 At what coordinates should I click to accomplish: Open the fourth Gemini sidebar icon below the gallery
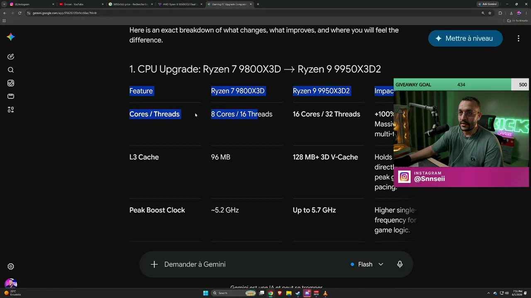point(11,96)
